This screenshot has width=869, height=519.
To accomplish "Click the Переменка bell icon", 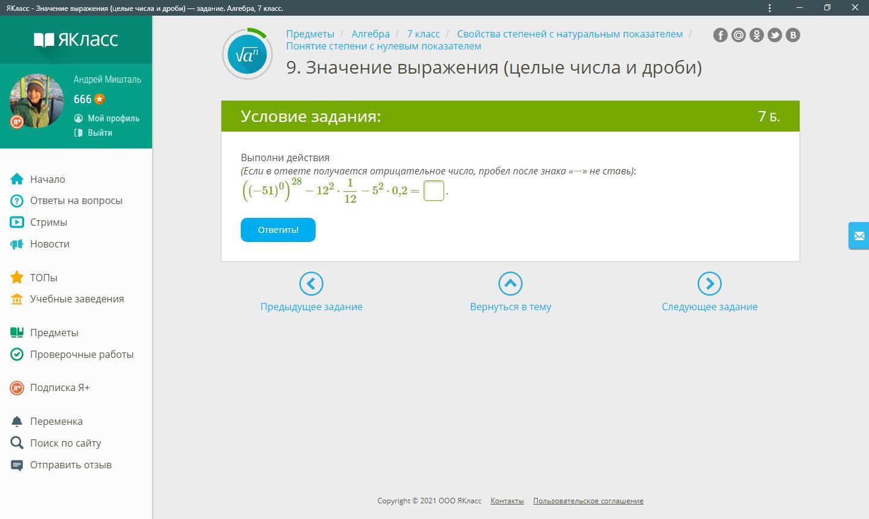I will coord(17,421).
